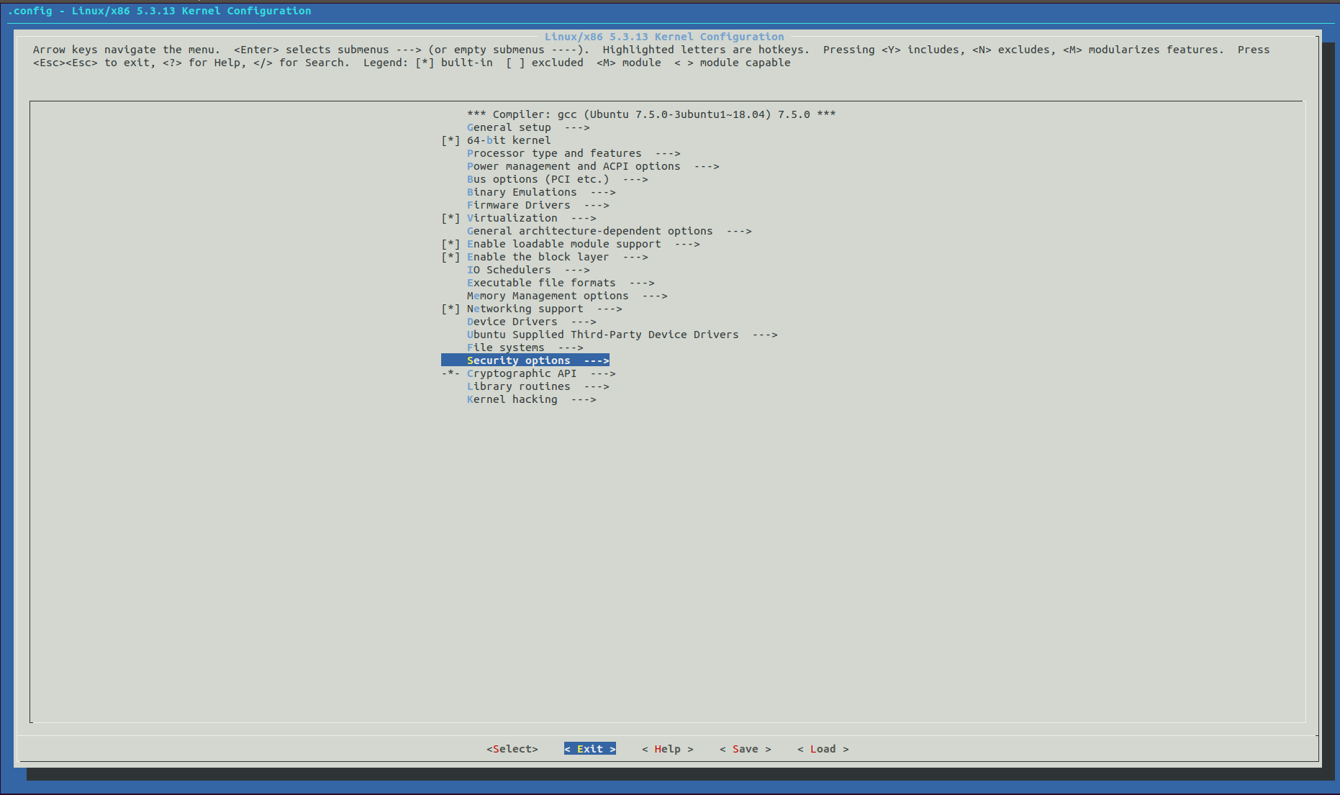The height and width of the screenshot is (795, 1340).
Task: Open Help for the current menu
Action: (x=668, y=749)
